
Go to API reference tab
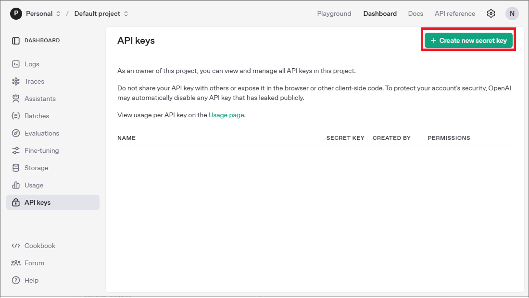tap(454, 13)
